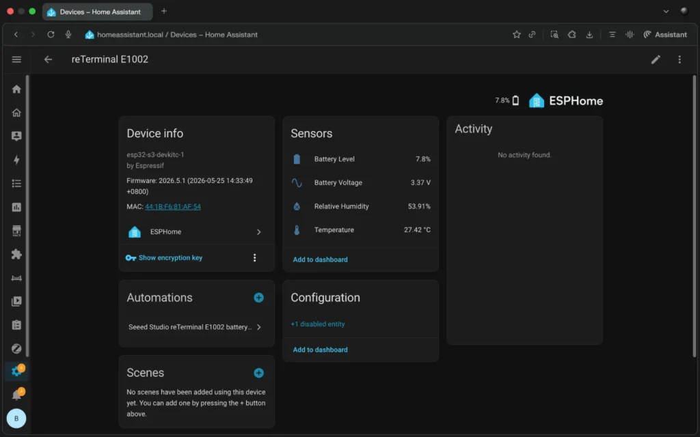Image resolution: width=700 pixels, height=437 pixels.
Task: Open browser extensions puzzle icon
Action: 572,34
